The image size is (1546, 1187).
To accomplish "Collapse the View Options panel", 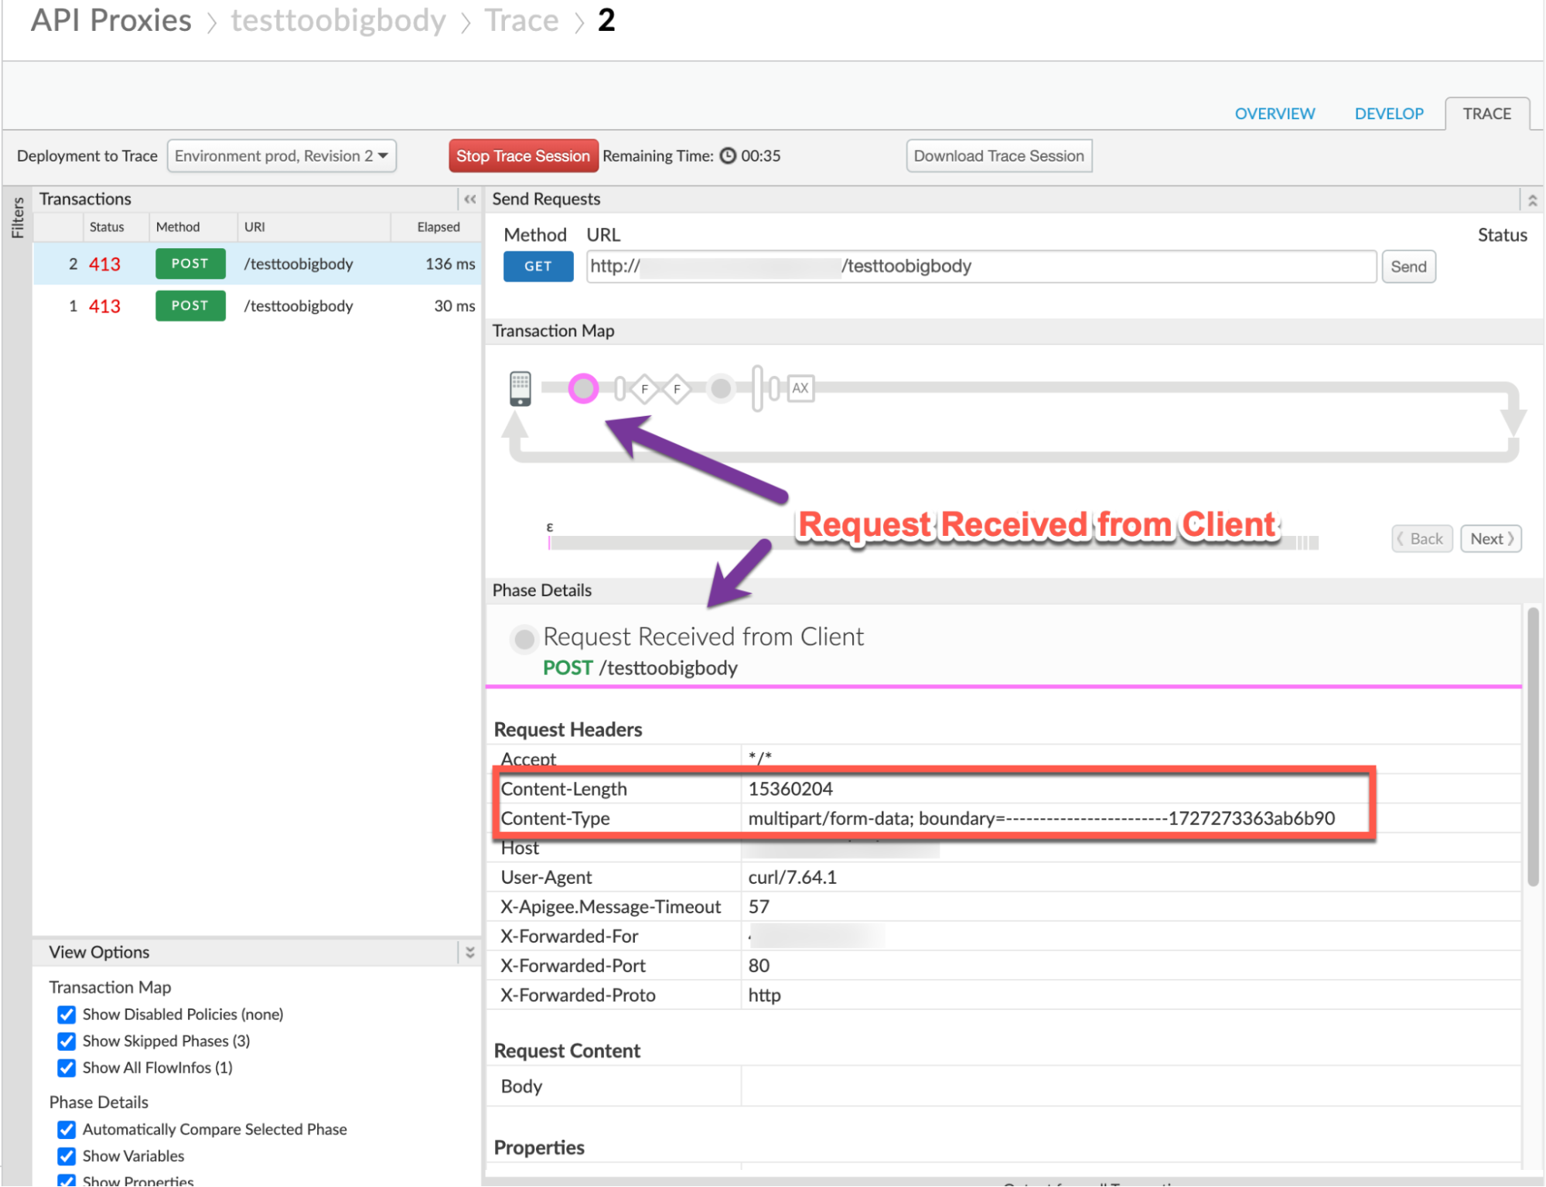I will (469, 953).
